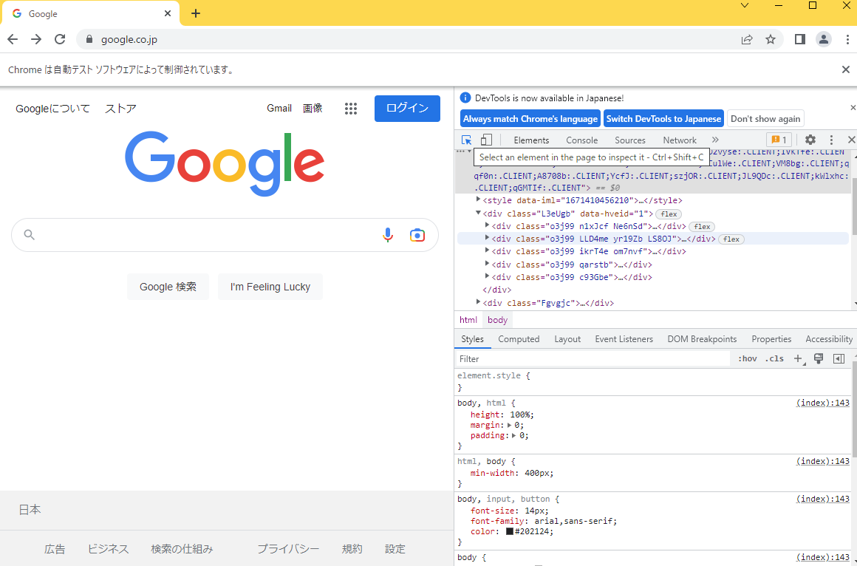The image size is (857, 566).
Task: Select the inspect element tool in DevTools
Action: (466, 139)
